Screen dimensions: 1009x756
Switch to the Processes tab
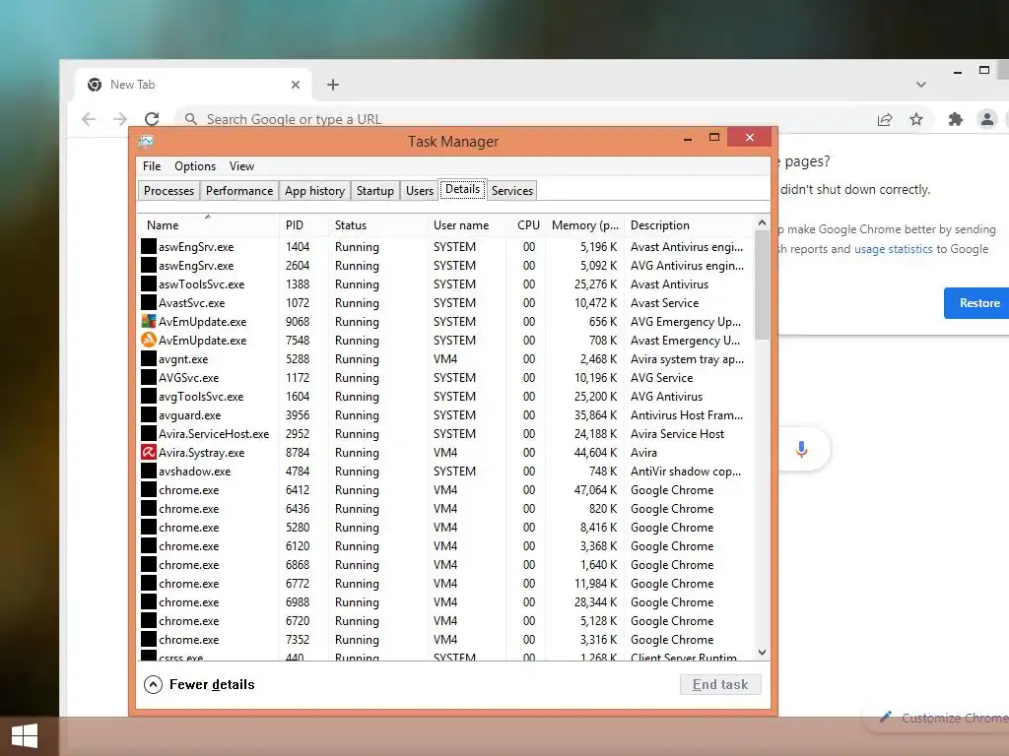click(x=168, y=191)
